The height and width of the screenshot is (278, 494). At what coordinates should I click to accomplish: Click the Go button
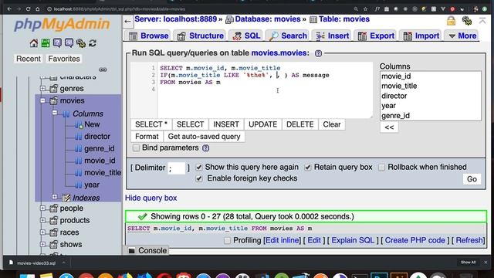(472, 179)
